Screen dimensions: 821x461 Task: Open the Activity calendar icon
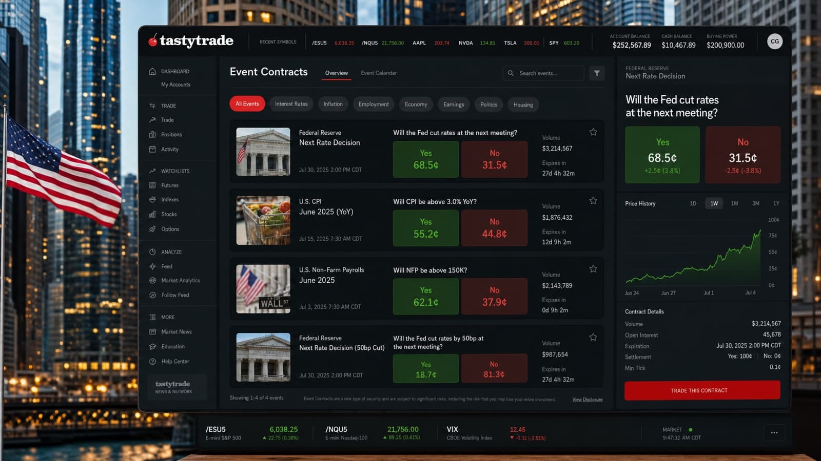[152, 149]
